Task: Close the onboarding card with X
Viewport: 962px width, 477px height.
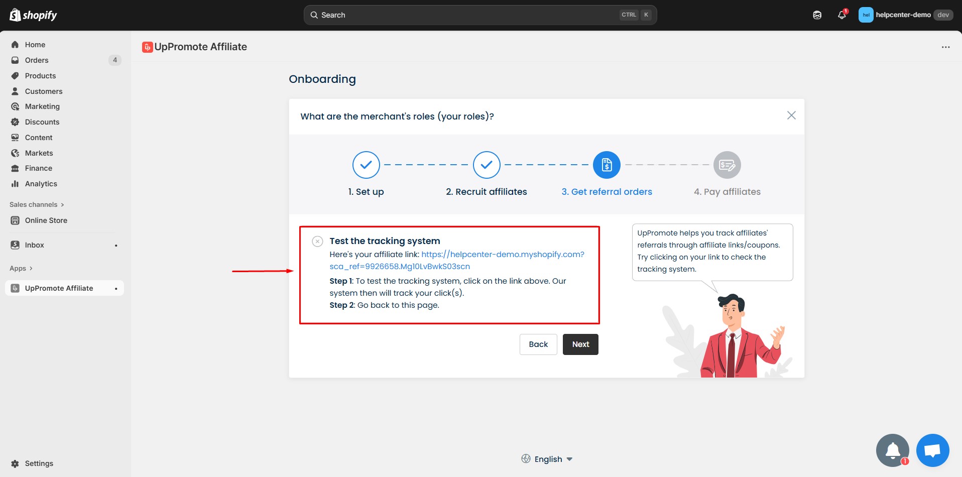Action: pos(791,115)
